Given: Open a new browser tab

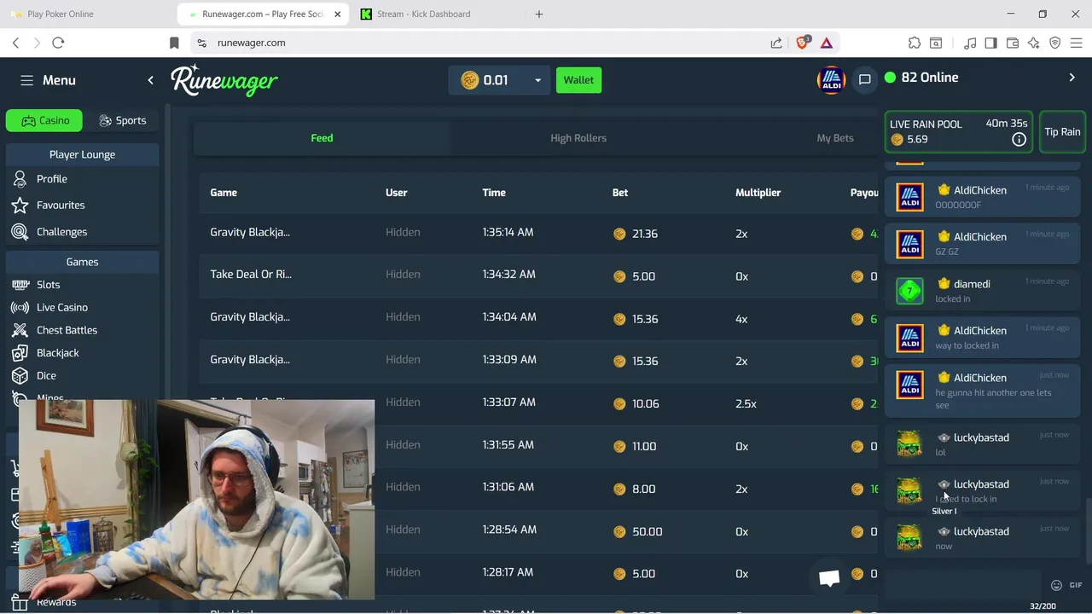Looking at the screenshot, I should point(538,14).
